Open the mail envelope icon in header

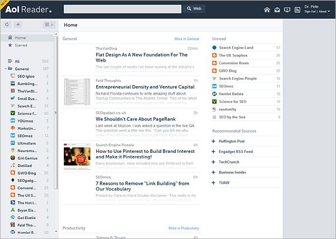pos(277,10)
